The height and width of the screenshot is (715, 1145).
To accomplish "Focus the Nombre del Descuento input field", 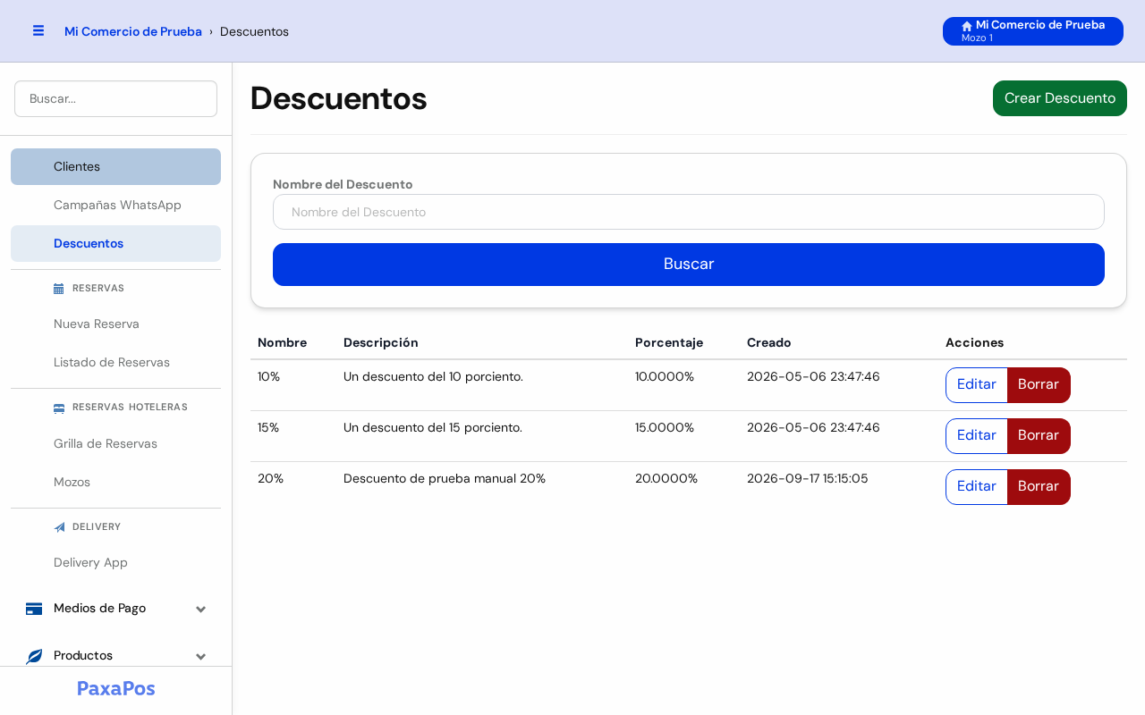I will point(689,212).
